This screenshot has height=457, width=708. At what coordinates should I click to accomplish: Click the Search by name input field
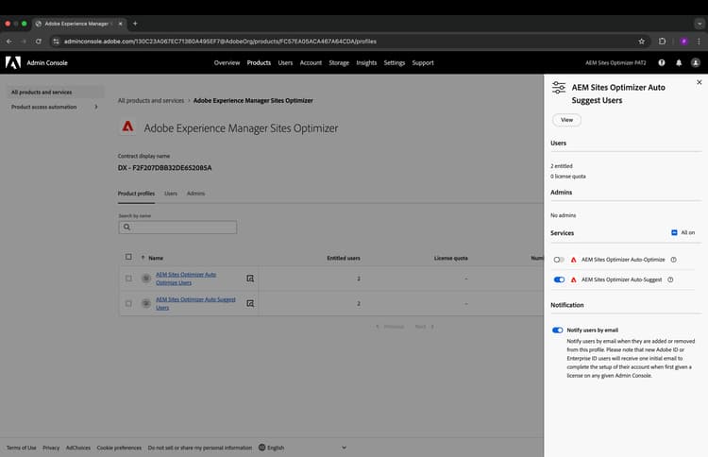pos(177,228)
